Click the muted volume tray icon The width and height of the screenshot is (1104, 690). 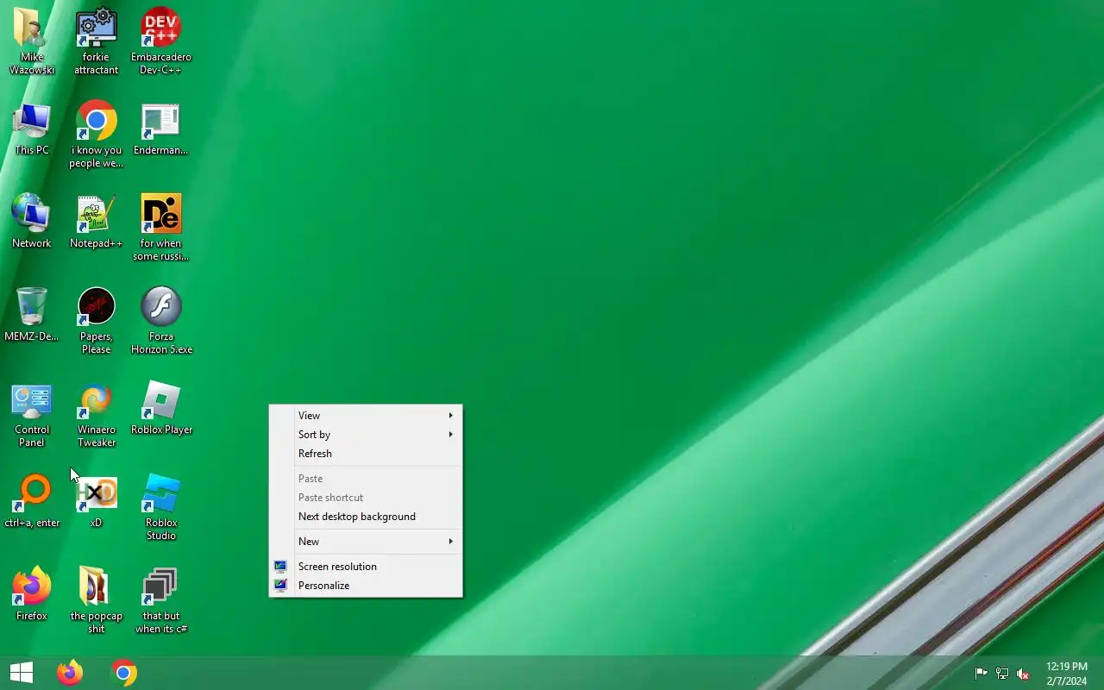[1023, 674]
